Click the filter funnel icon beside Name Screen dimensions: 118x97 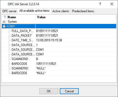(5, 17)
